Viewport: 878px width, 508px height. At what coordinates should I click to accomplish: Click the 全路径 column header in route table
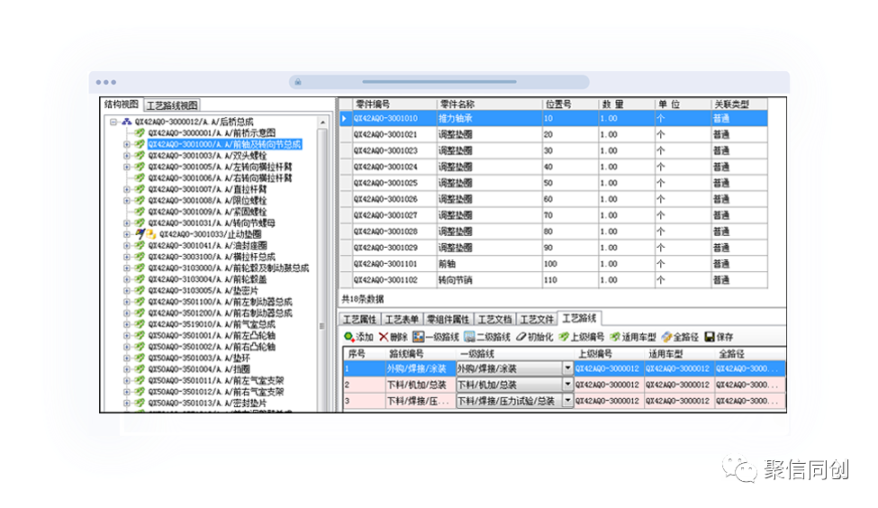750,354
